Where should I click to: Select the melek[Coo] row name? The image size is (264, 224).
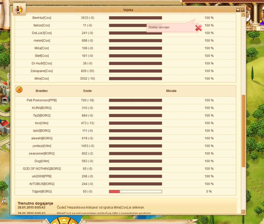coord(42,40)
